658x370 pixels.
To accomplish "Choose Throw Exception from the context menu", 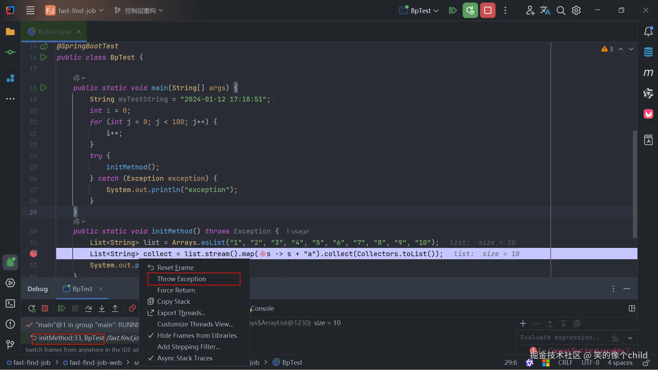I will point(195,279).
